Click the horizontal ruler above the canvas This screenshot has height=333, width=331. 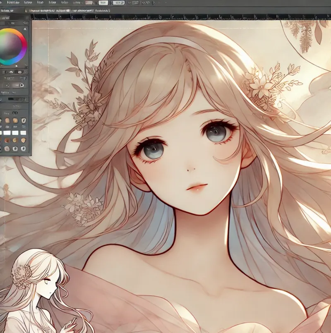(x=180, y=17)
